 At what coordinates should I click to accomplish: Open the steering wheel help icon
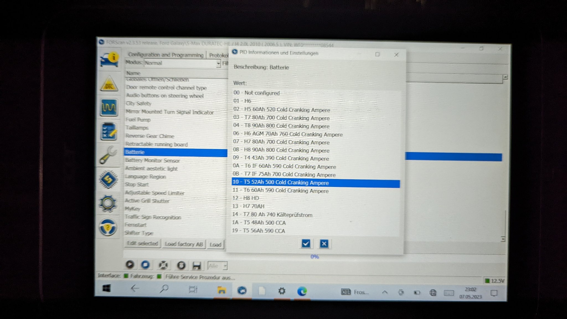pyautogui.click(x=108, y=227)
